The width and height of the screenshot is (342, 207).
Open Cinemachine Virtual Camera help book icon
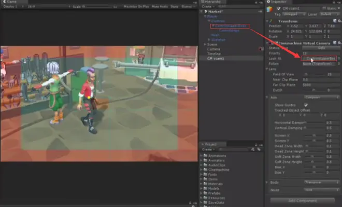click(335, 43)
